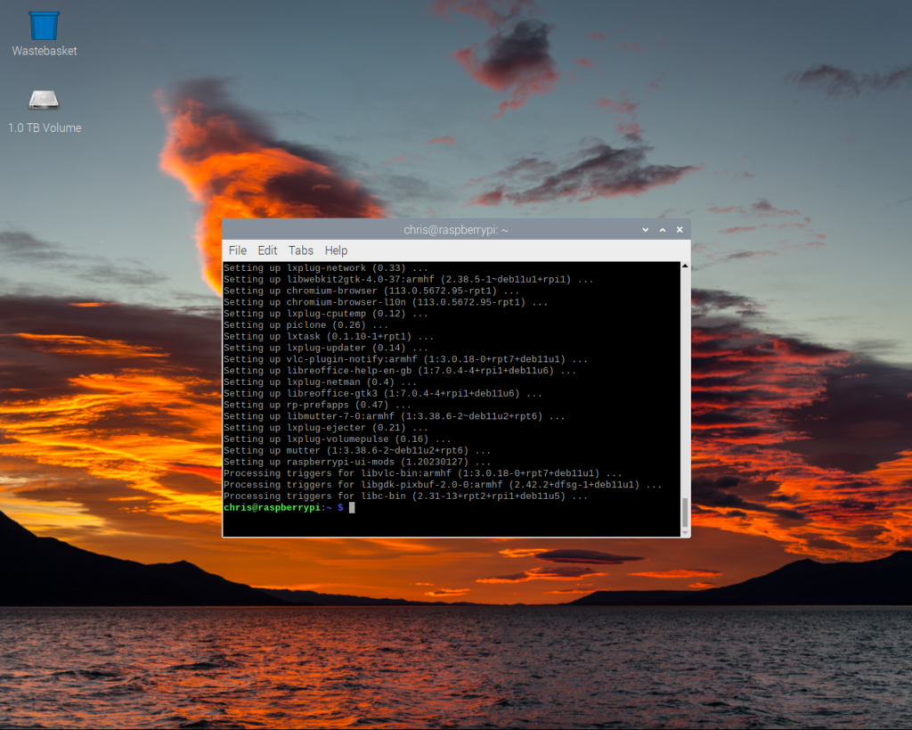
Task: Open the Tabs menu in terminal
Action: click(301, 250)
